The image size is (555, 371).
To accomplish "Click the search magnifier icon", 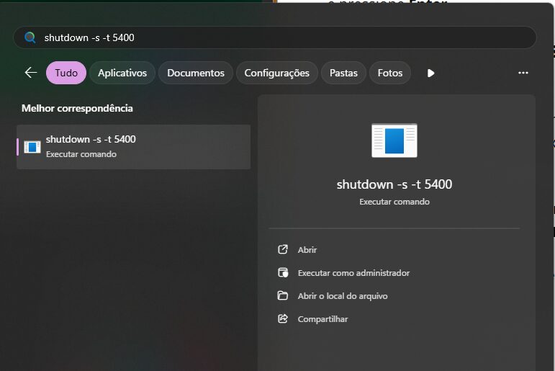I will [30, 37].
